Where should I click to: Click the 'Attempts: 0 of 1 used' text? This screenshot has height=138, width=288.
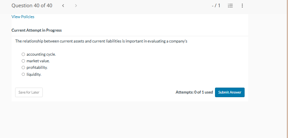194,92
